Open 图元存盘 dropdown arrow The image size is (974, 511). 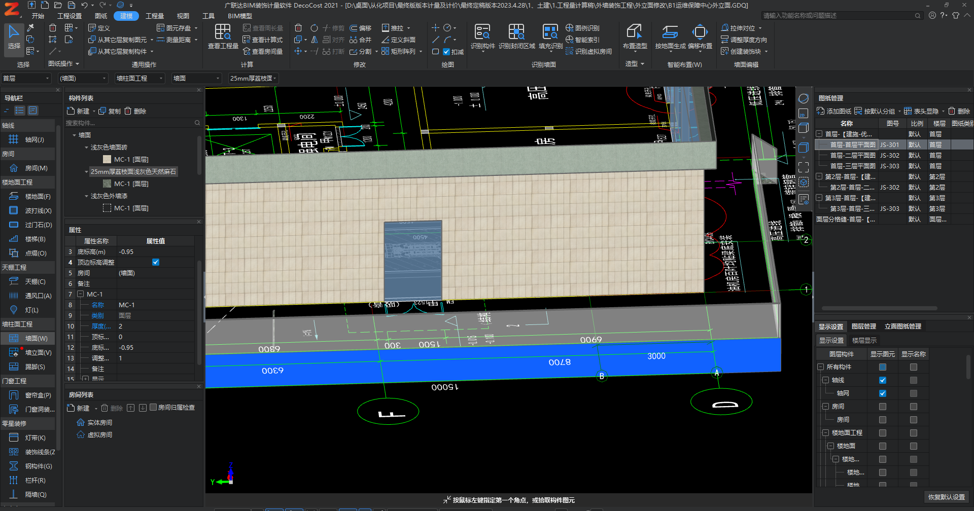pyautogui.click(x=196, y=28)
